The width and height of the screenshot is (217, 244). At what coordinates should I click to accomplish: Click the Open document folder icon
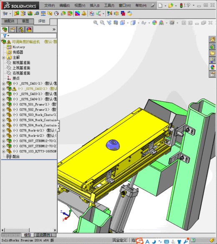pyautogui.click(x=171, y=5)
